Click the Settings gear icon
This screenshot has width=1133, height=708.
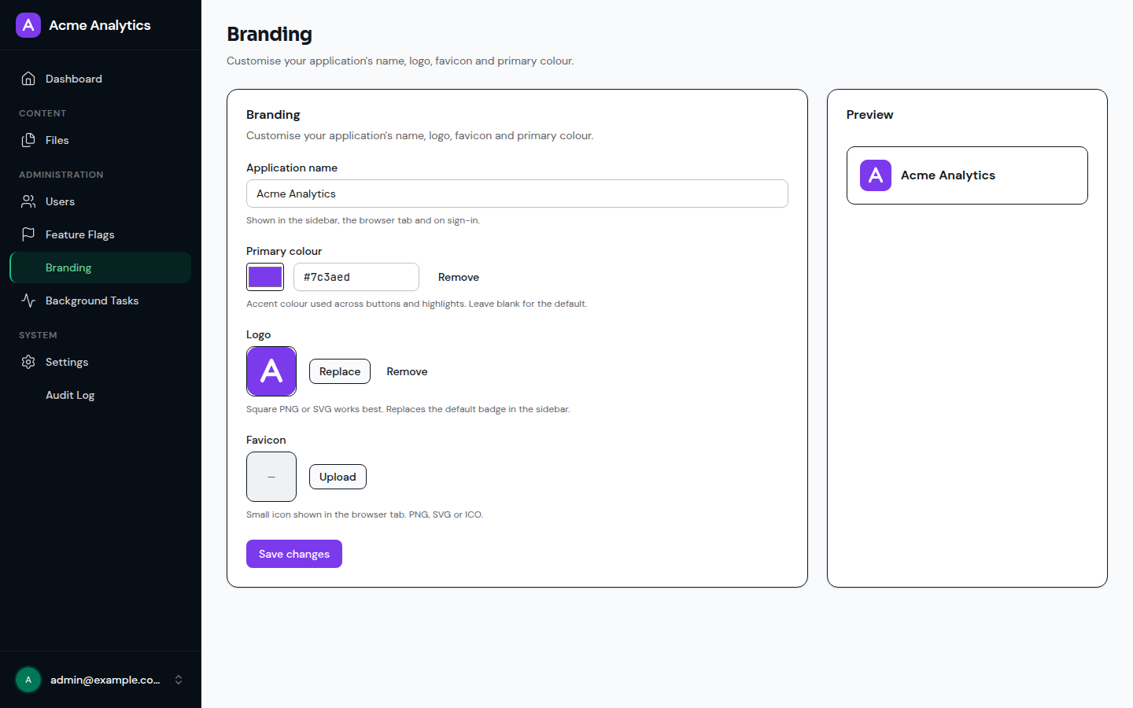28,362
